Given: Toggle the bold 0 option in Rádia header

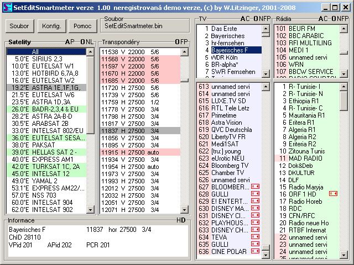Looking at the screenshot, I should pos(334,19).
